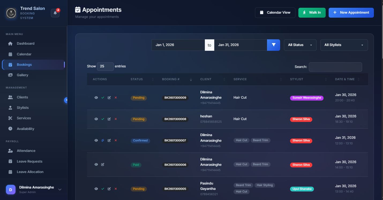View details of booking BK2601300009
Viewport: 383px width, 200px height.
coord(96,98)
